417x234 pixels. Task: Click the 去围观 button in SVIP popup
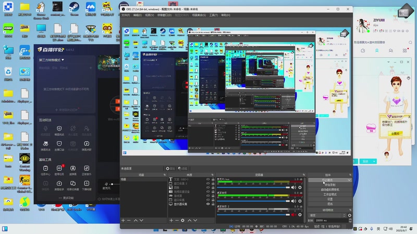(395, 134)
